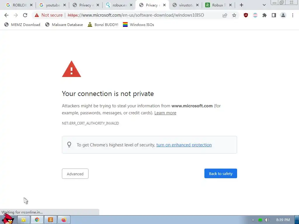Click the Chrome taskbar icon
This screenshot has width=299, height=224.
37,220
